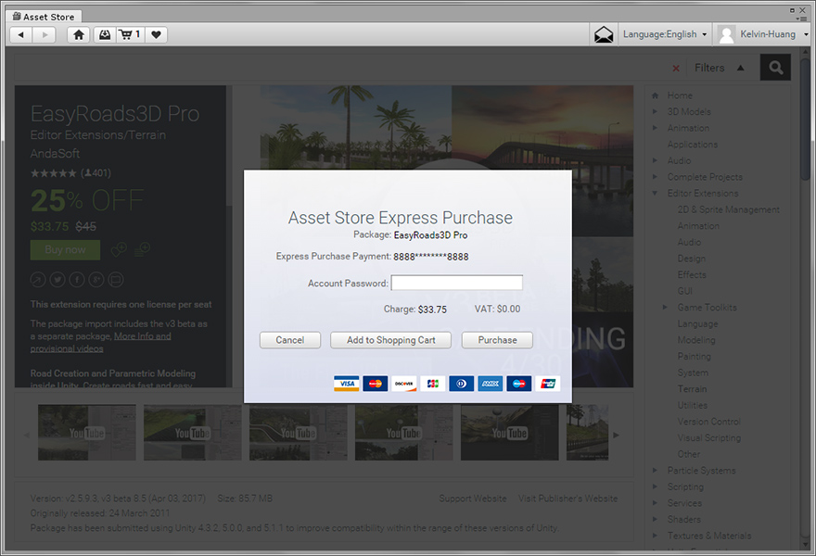816x556 pixels.
Task: Open the Kelvin-Huang account menu
Action: 764,34
